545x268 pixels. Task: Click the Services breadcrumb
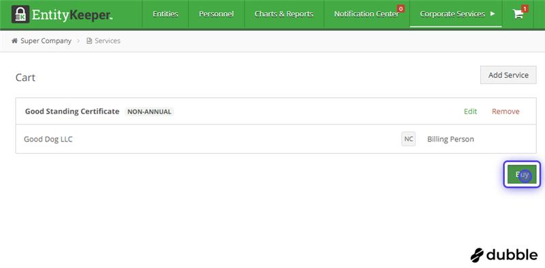pyautogui.click(x=108, y=41)
